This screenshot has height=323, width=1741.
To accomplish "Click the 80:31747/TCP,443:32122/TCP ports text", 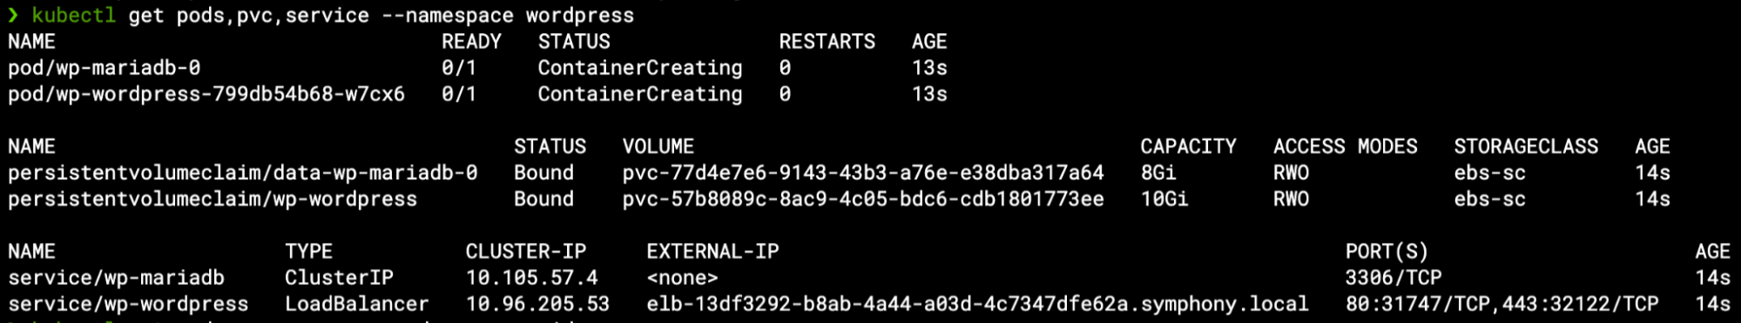I will (x=1501, y=304).
